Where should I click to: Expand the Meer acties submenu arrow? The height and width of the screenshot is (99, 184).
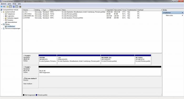pos(182,15)
